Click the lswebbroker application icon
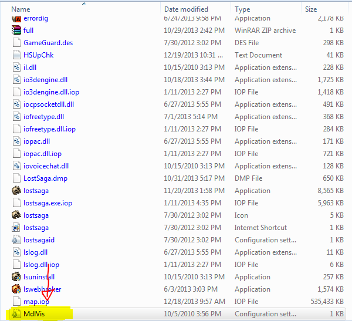352x321 pixels. tap(16, 289)
